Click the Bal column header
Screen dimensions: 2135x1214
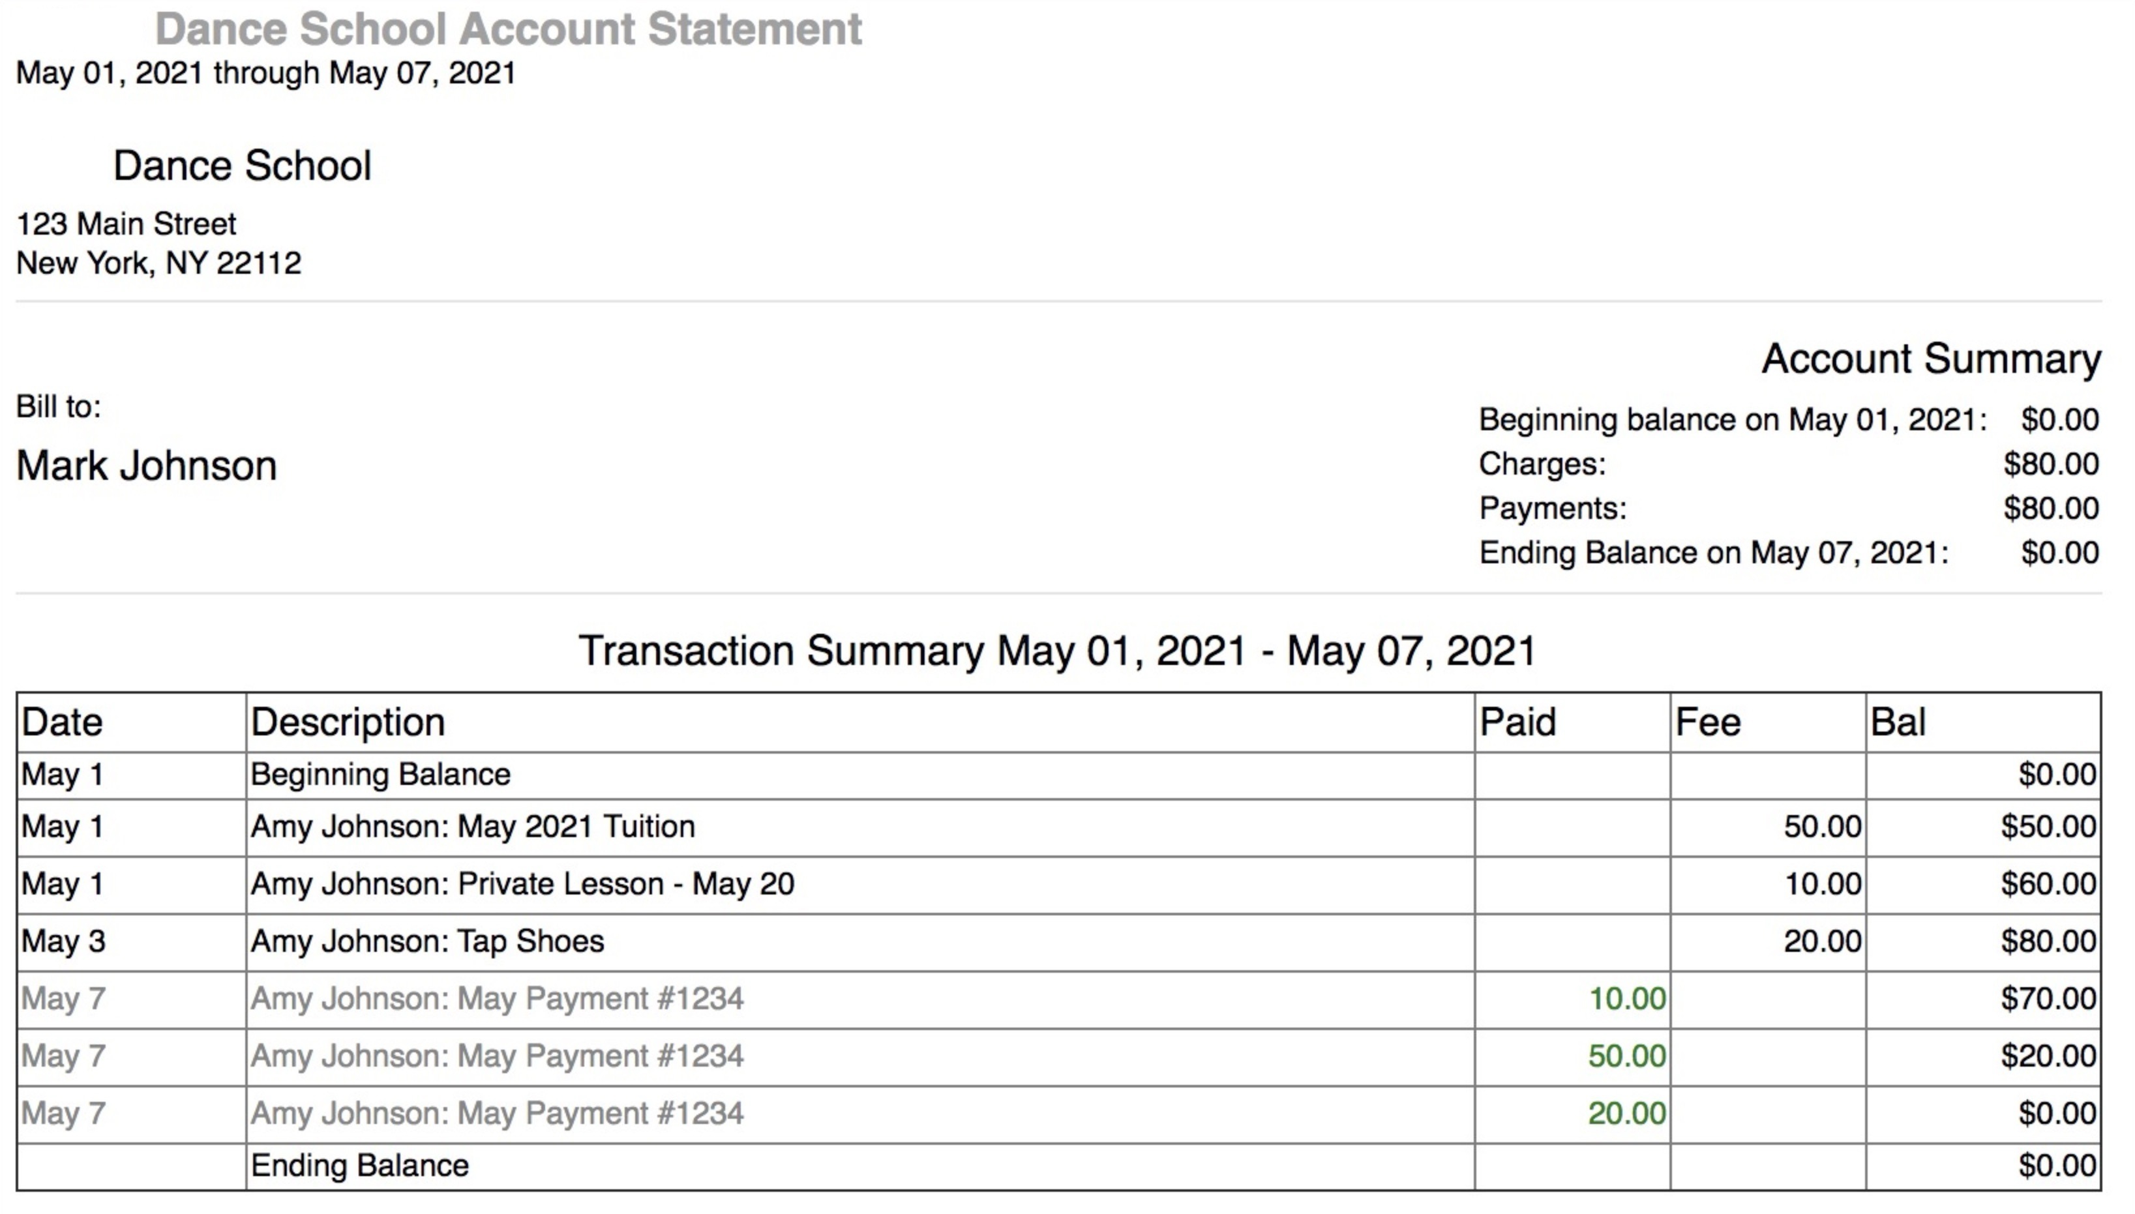pyautogui.click(x=1898, y=722)
